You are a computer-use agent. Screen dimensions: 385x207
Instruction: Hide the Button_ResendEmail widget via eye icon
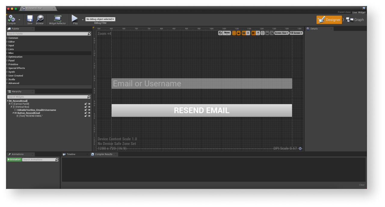[x=89, y=113]
